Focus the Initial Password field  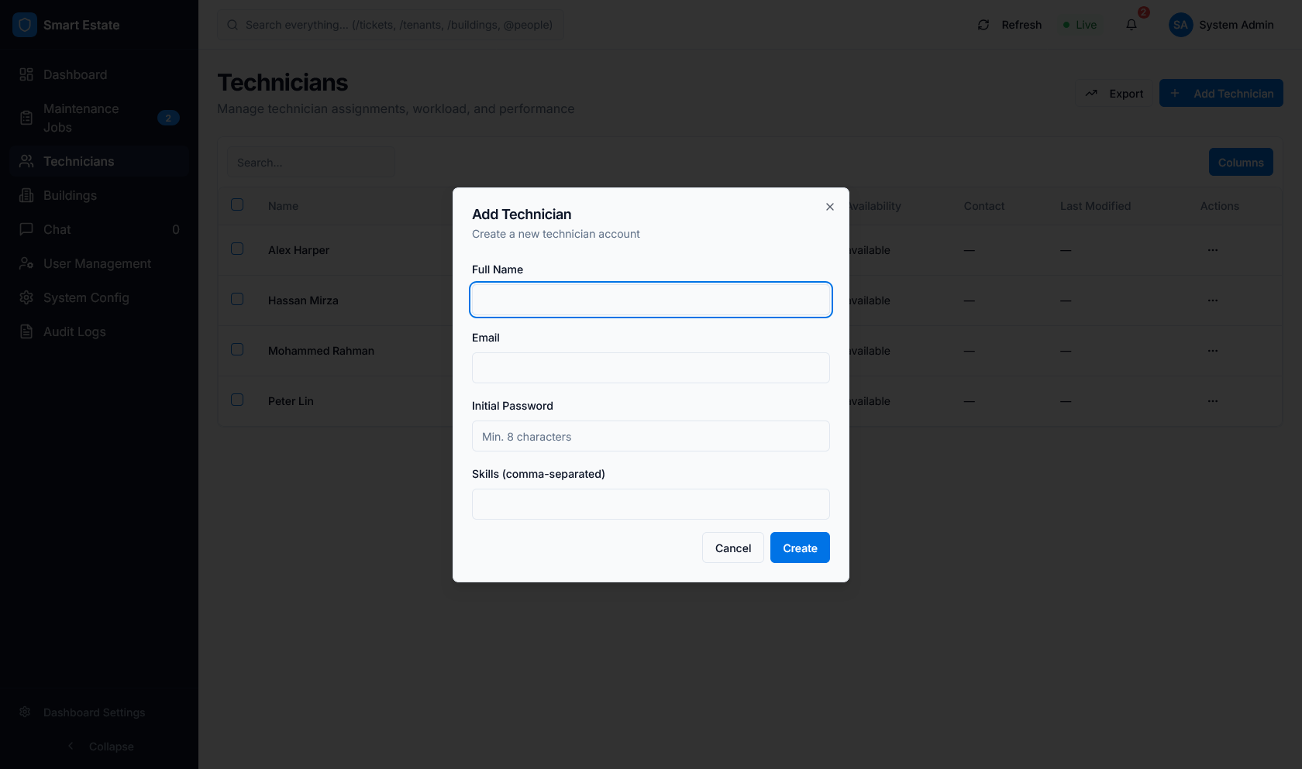[650, 436]
